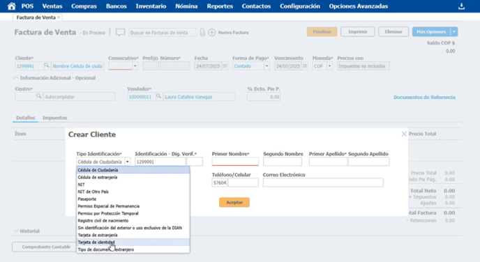Select Cédula de extranjería option
The width and height of the screenshot is (480, 262).
133,177
